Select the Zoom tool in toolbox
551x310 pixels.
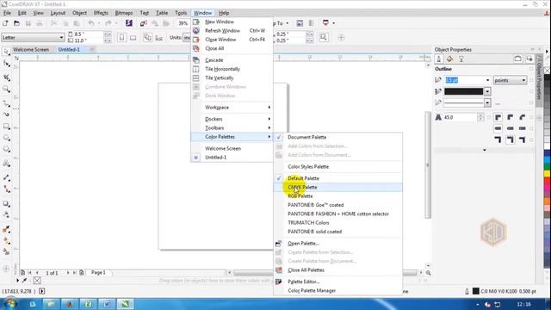pos(6,90)
